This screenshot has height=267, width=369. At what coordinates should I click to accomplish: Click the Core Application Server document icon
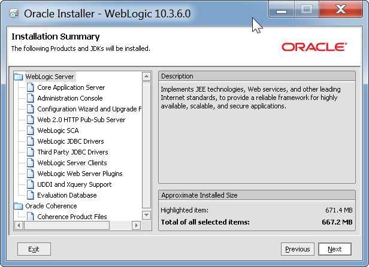(30, 87)
